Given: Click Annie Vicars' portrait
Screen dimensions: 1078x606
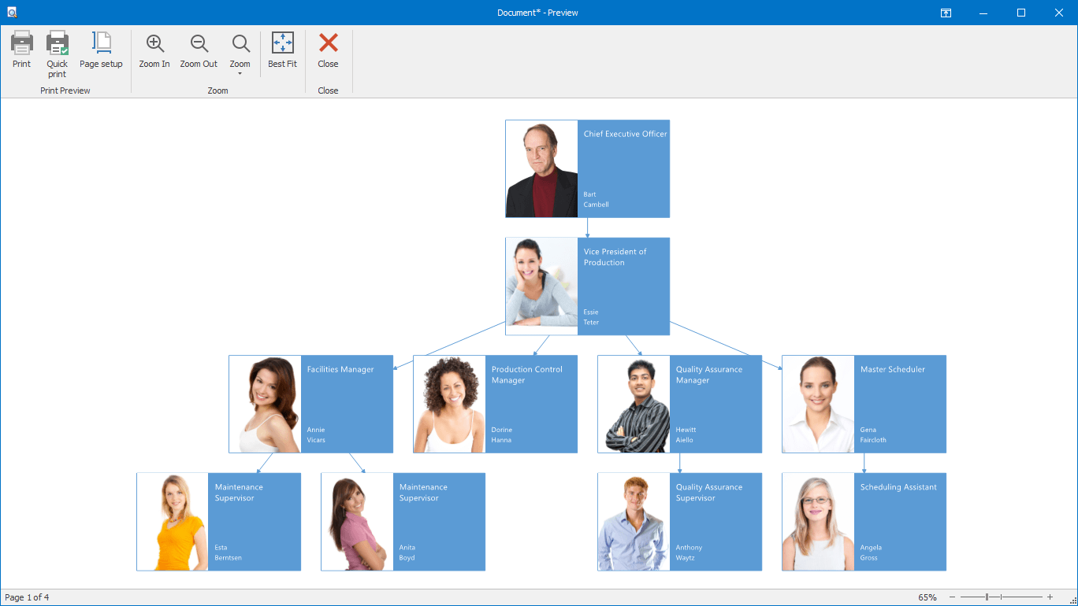Looking at the screenshot, I should click(265, 404).
